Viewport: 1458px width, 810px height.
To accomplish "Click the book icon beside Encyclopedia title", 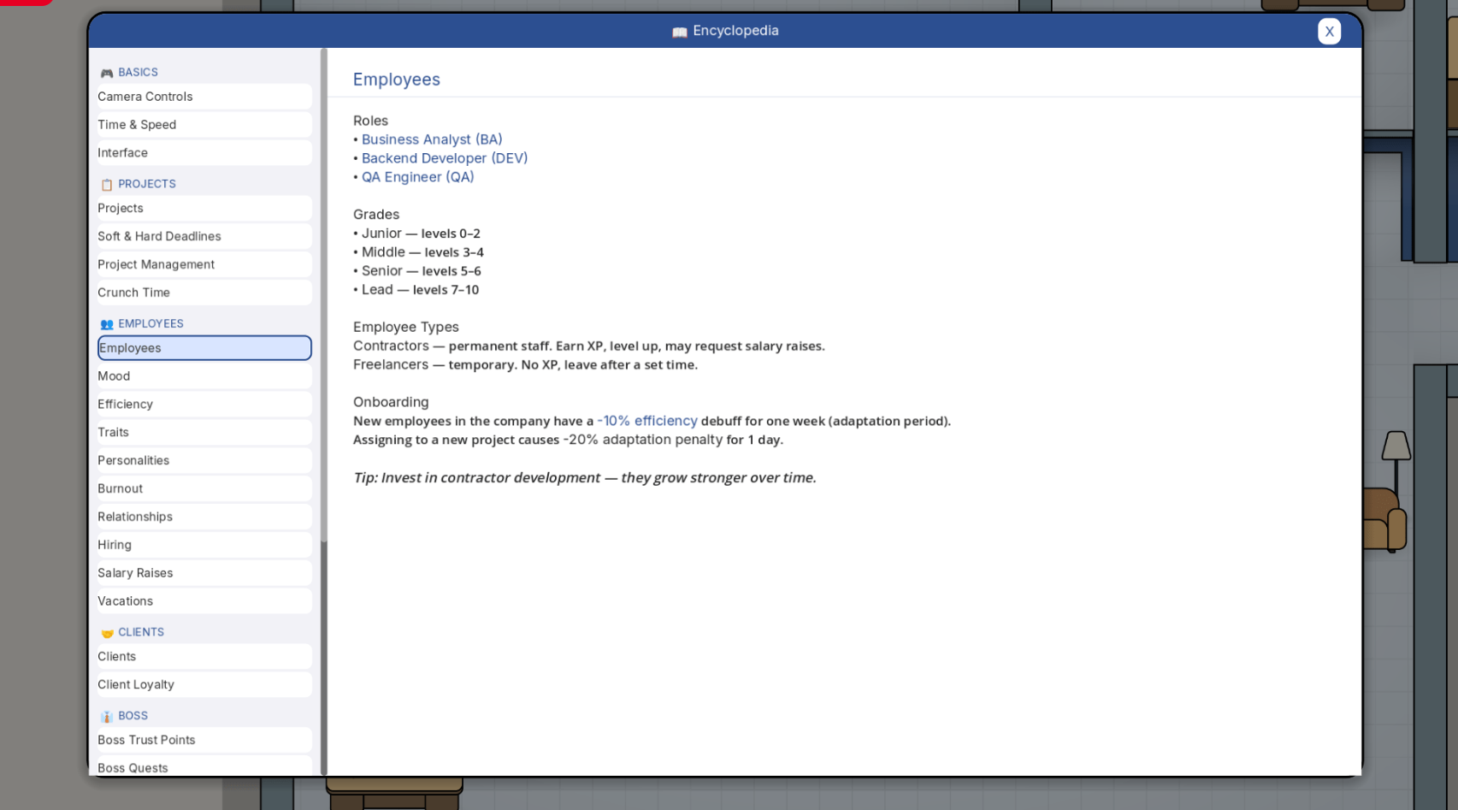I will [x=680, y=33].
